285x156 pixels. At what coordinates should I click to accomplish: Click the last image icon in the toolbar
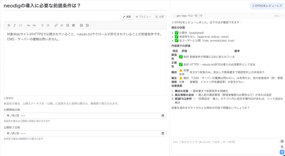pos(87,25)
